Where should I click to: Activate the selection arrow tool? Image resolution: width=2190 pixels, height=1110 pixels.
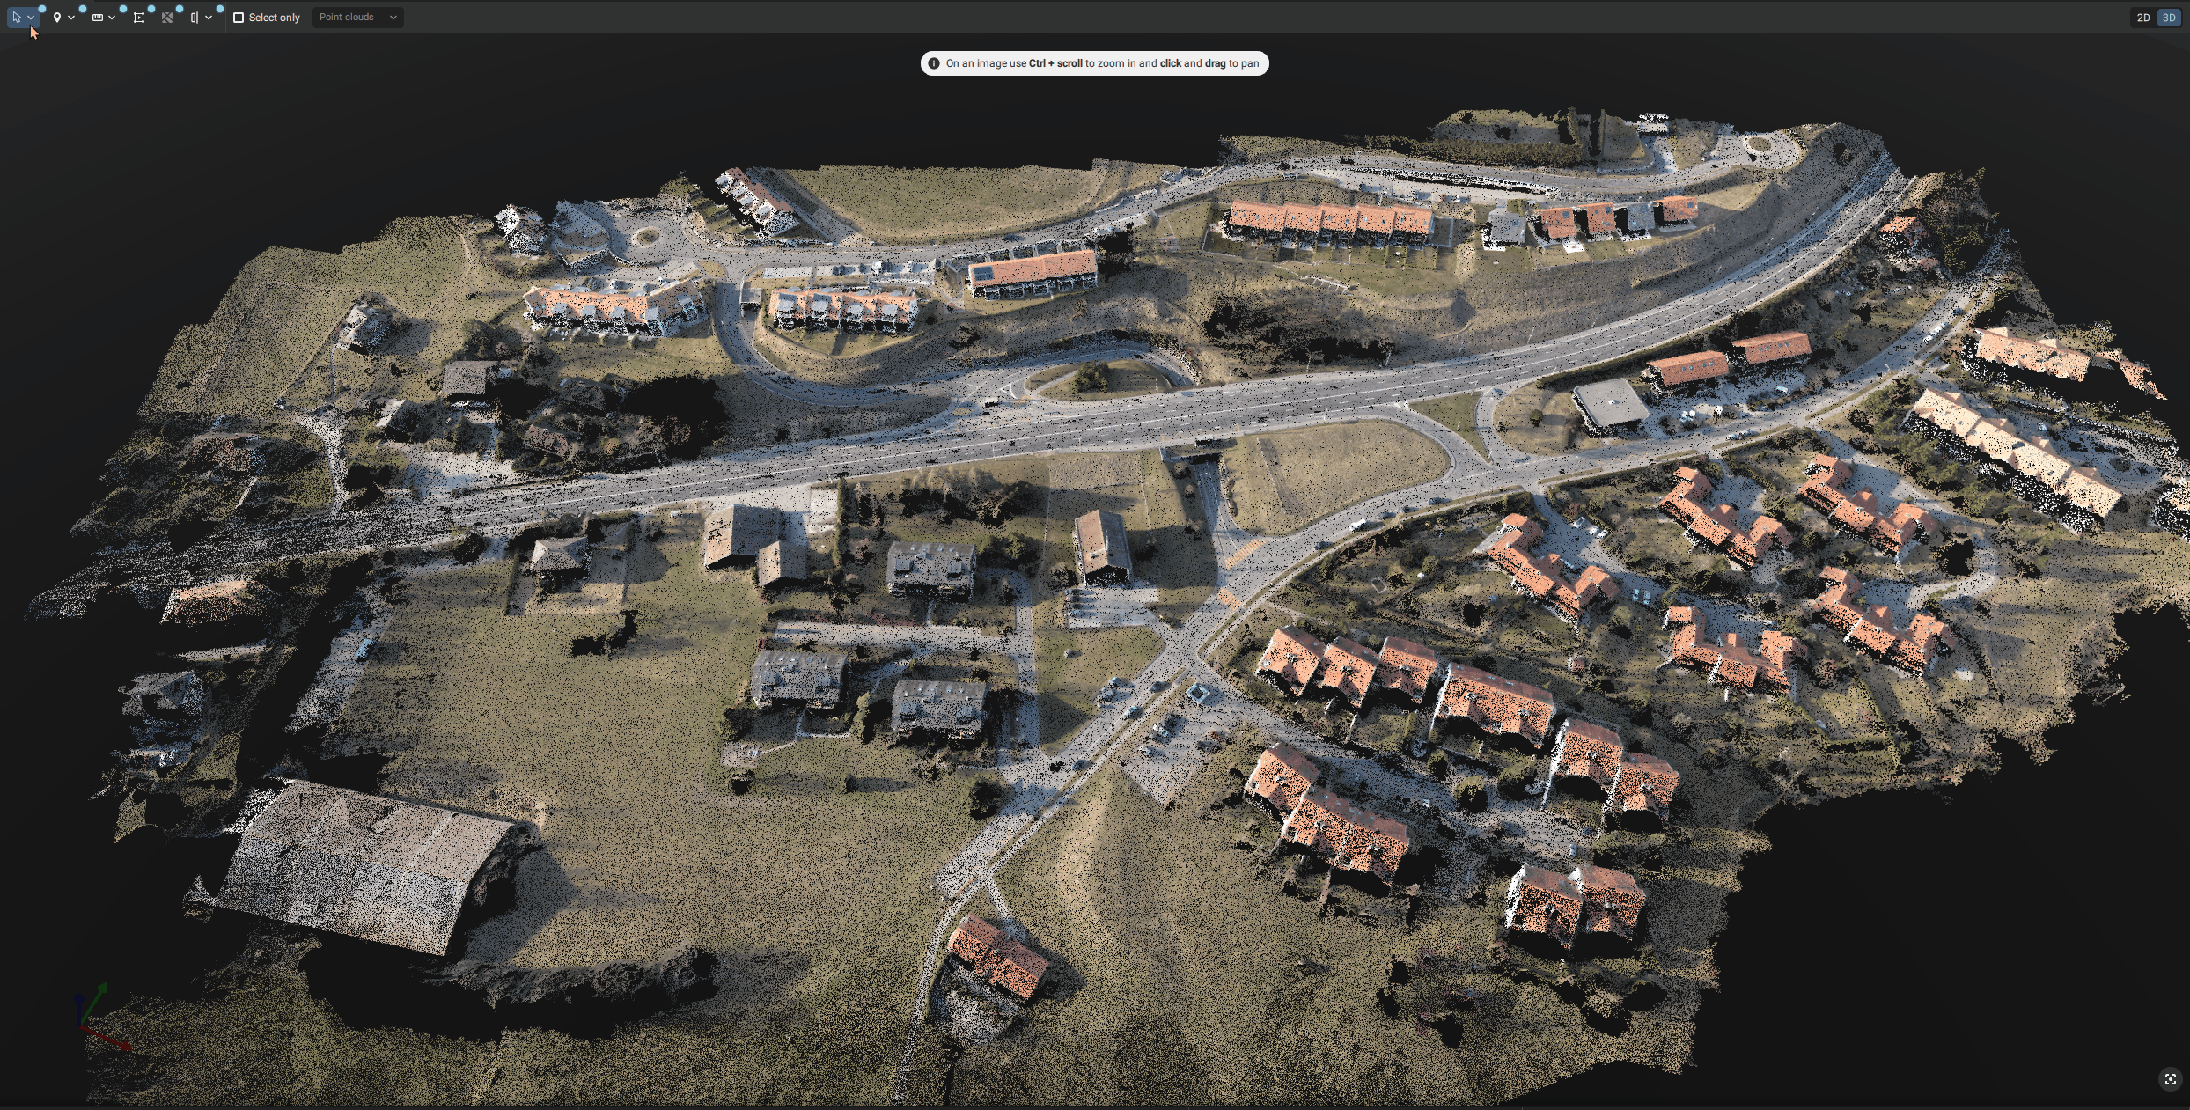(x=17, y=18)
